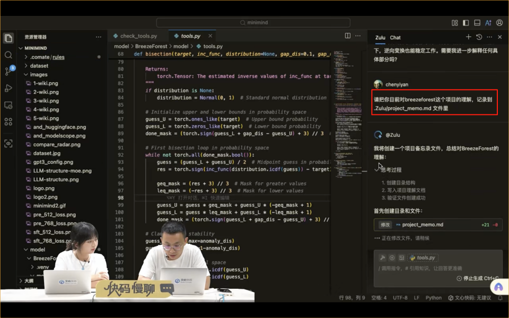
Task: Close the tools.py tab
Action: tap(210, 36)
